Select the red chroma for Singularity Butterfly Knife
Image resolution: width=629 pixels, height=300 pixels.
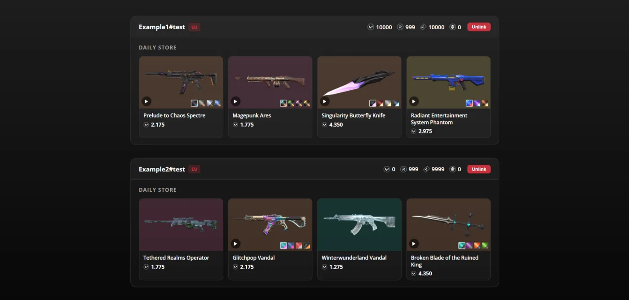click(x=380, y=103)
